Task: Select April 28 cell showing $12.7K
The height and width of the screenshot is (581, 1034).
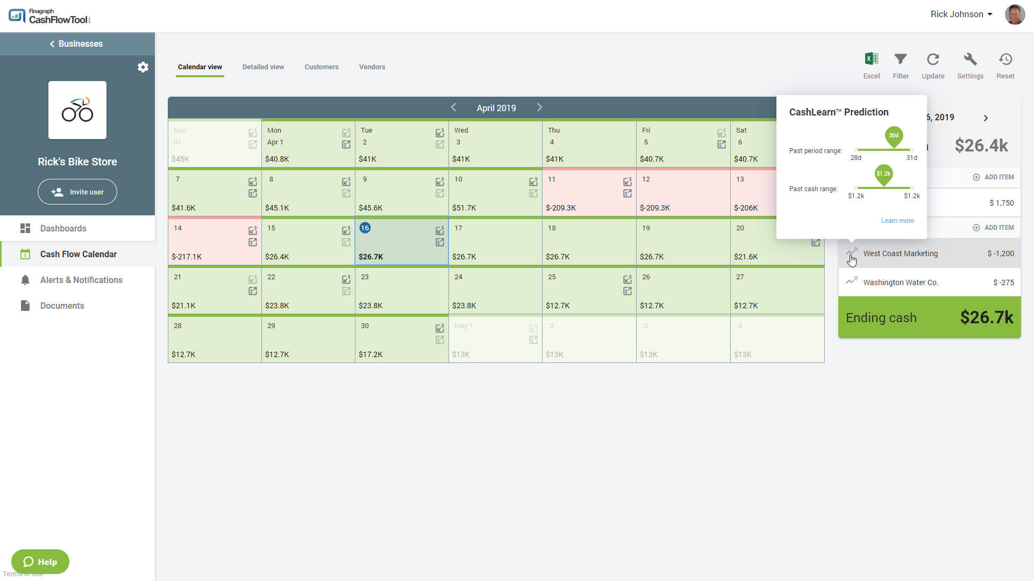Action: coord(215,339)
